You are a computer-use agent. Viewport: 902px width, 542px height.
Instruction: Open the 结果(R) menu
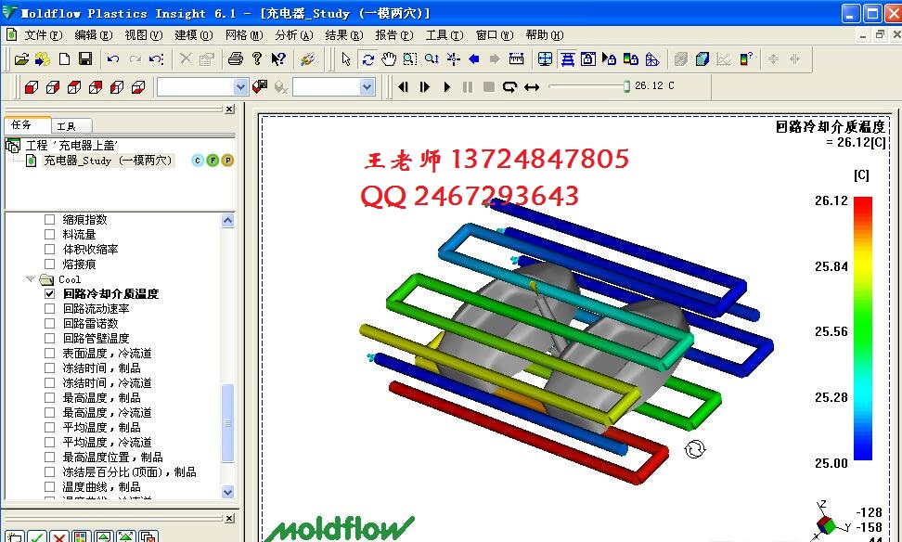pos(344,35)
